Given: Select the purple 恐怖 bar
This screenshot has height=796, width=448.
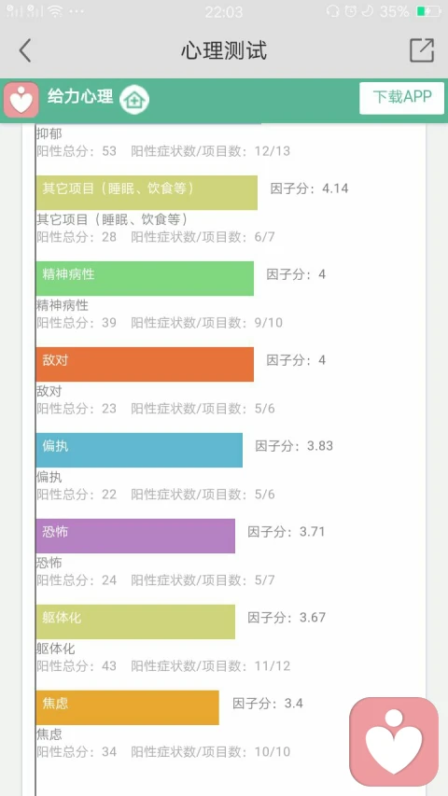Looking at the screenshot, I should pyautogui.click(x=135, y=536).
